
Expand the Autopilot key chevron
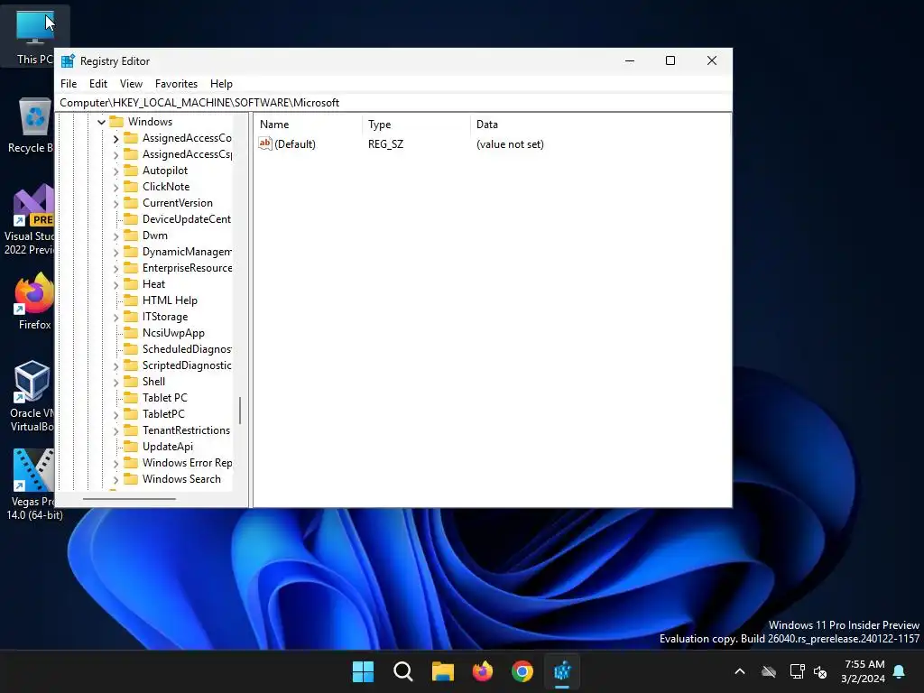tap(115, 171)
